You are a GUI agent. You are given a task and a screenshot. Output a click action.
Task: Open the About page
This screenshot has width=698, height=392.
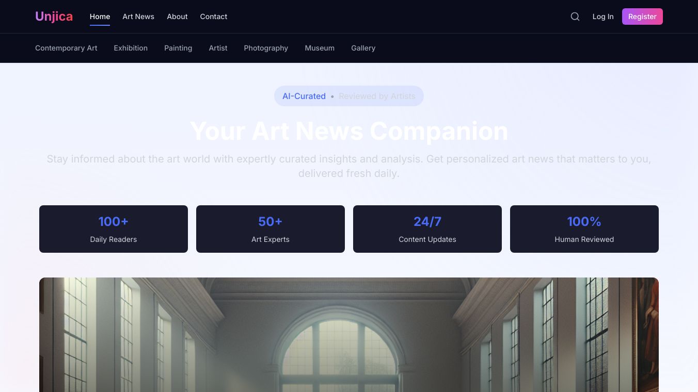click(x=177, y=17)
